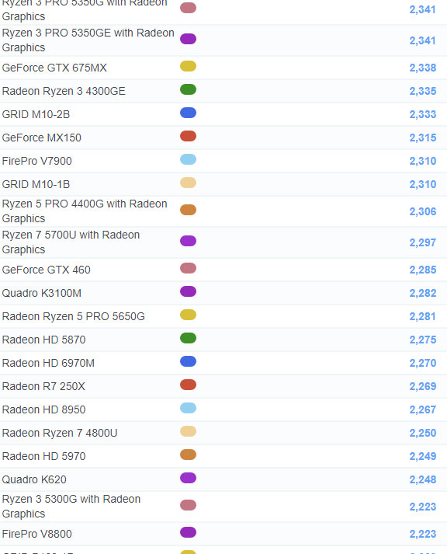This screenshot has width=447, height=554.
Task: Click the orange swatch for Radeon HD 5970
Action: [188, 455]
